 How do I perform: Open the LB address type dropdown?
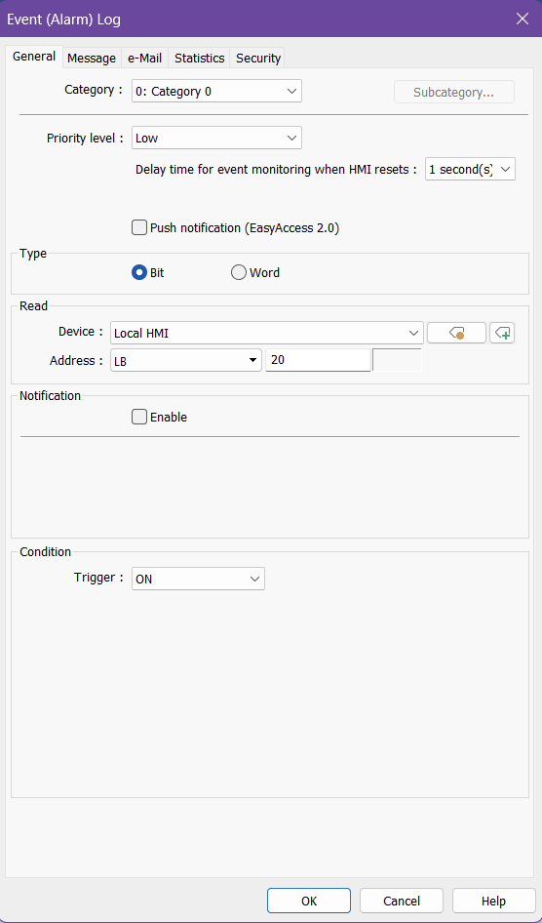186,361
